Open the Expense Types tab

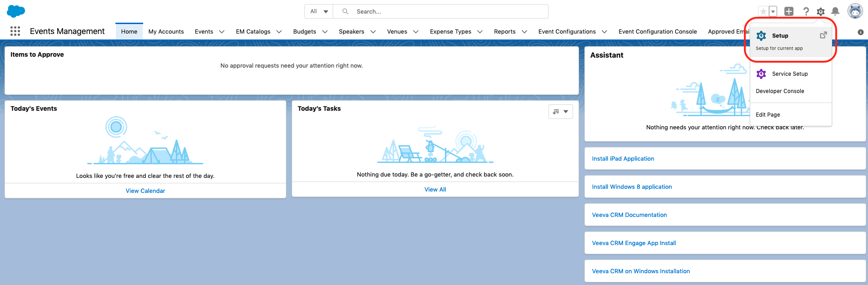tap(450, 31)
